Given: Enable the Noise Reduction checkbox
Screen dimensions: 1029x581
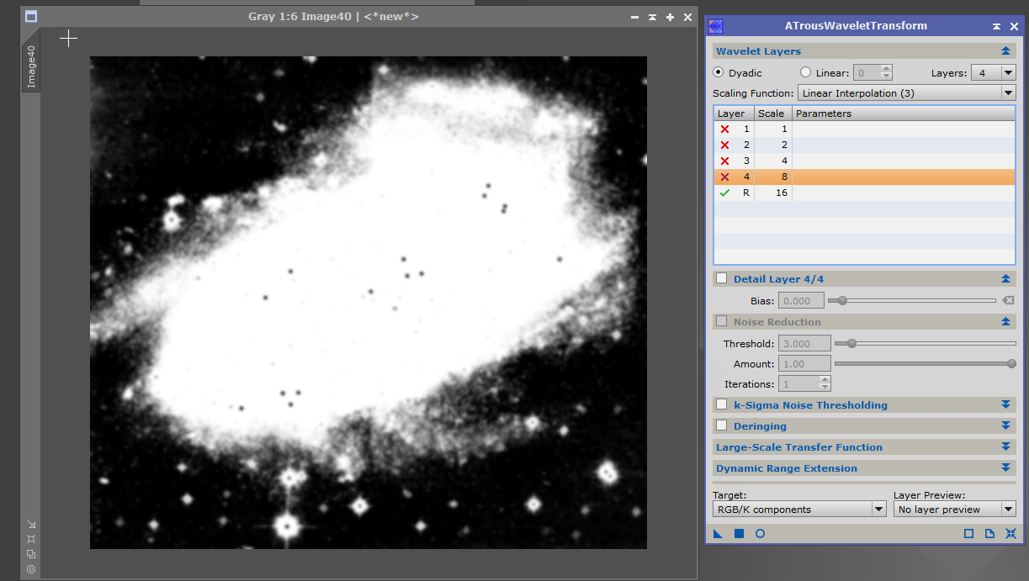Looking at the screenshot, I should (721, 321).
